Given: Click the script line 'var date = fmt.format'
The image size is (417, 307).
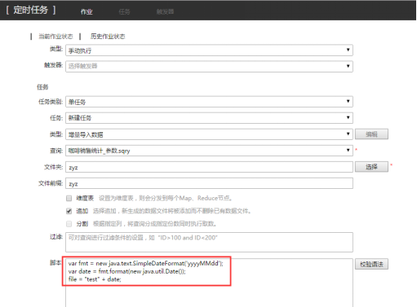Looking at the screenshot, I should (126, 271).
